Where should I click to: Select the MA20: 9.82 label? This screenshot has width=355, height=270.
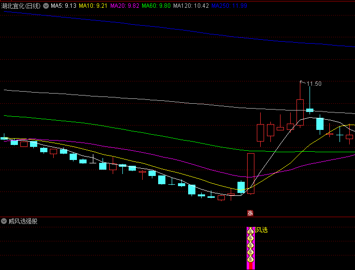tap(125, 6)
